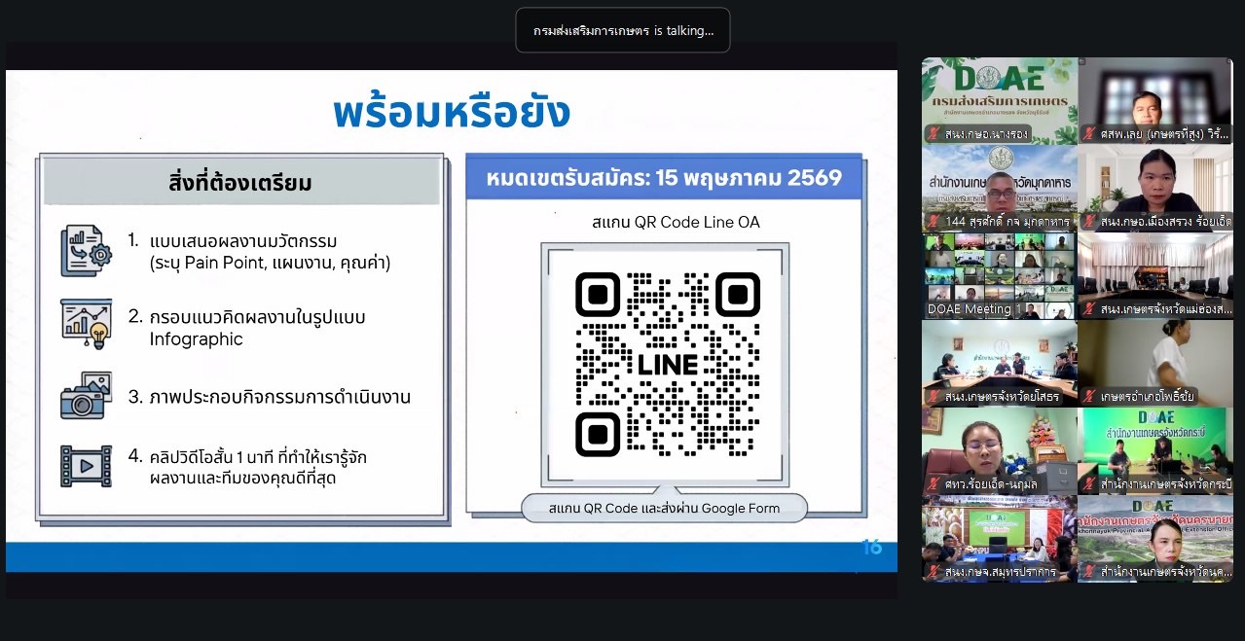Click the สแกน QR Code Google Form label
This screenshot has width=1245, height=641.
(x=664, y=508)
